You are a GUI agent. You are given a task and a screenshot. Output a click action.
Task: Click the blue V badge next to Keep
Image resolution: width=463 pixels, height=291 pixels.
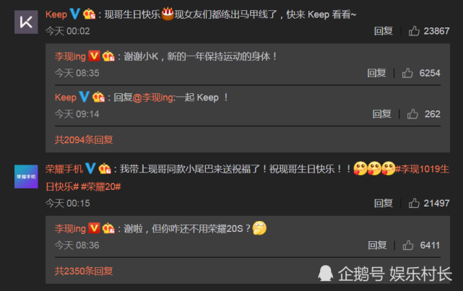click(x=74, y=14)
